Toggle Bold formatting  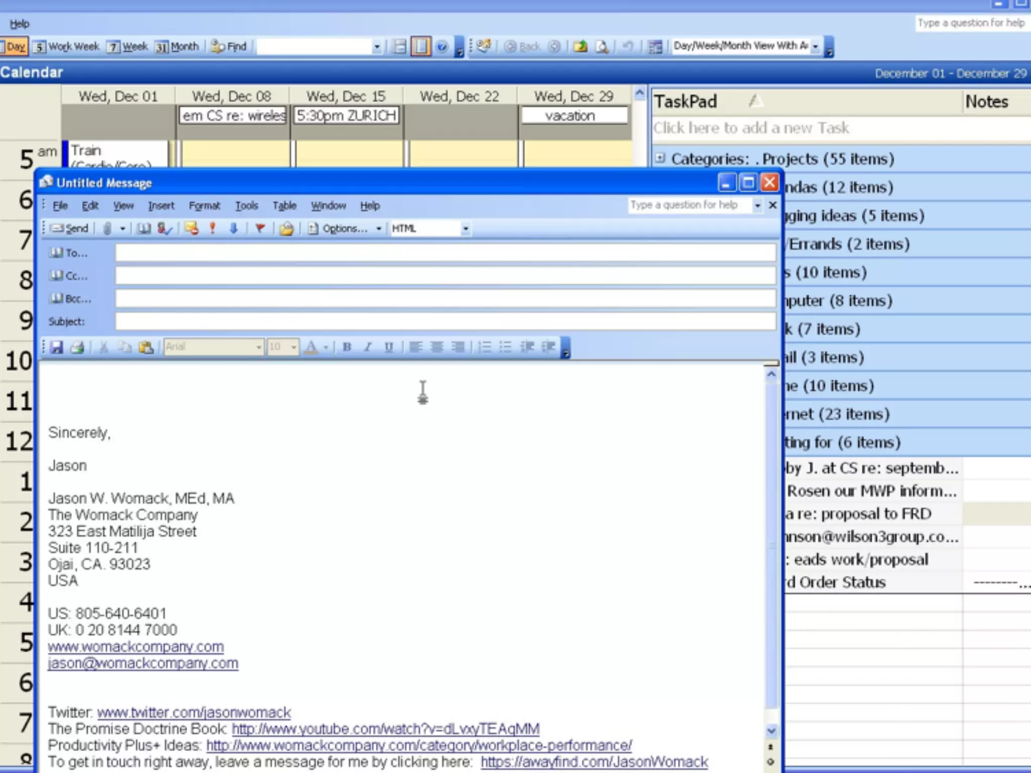[346, 347]
